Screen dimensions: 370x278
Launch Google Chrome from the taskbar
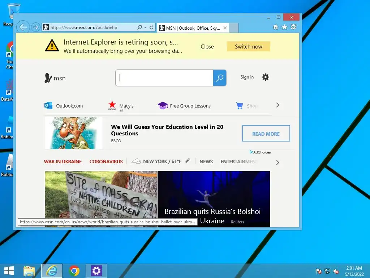74,271
